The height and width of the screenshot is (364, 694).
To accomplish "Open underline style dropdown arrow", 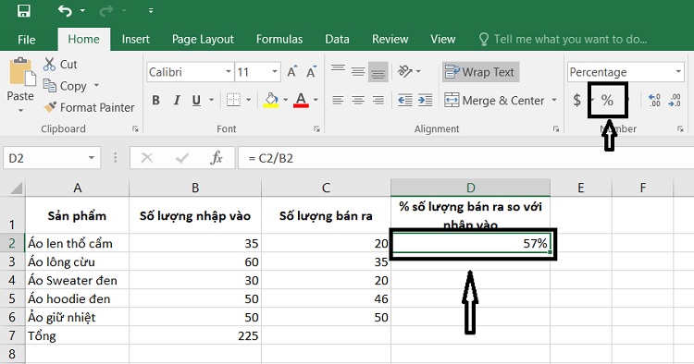I will tap(212, 100).
